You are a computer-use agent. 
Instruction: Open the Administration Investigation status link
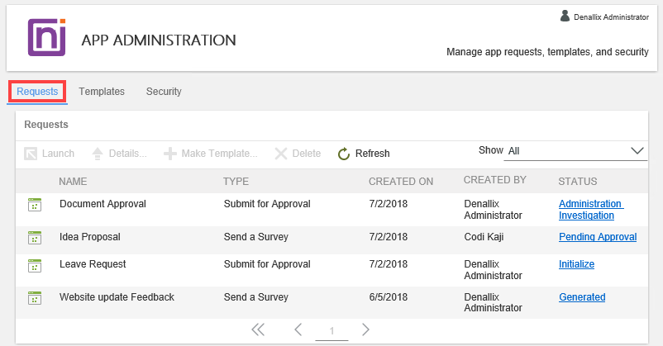[x=590, y=210]
